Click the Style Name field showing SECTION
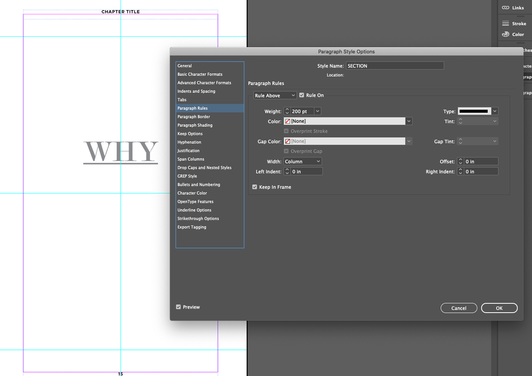Screen dimensions: 532x376 tap(394, 65)
